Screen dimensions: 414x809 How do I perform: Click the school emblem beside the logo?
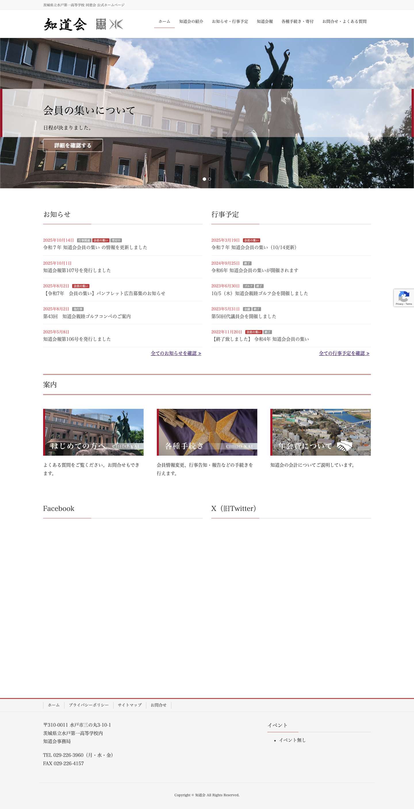110,24
